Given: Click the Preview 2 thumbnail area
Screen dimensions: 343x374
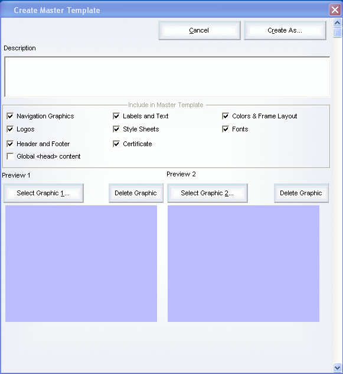Looking at the screenshot, I should point(243,263).
